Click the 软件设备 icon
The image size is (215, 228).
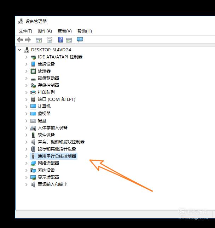point(33,135)
